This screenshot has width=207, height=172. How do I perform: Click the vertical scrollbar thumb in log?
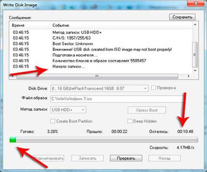pyautogui.click(x=195, y=55)
